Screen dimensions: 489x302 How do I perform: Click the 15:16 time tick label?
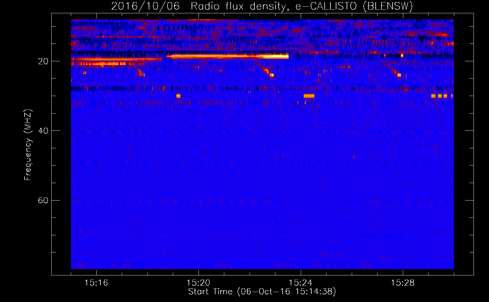[96, 283]
